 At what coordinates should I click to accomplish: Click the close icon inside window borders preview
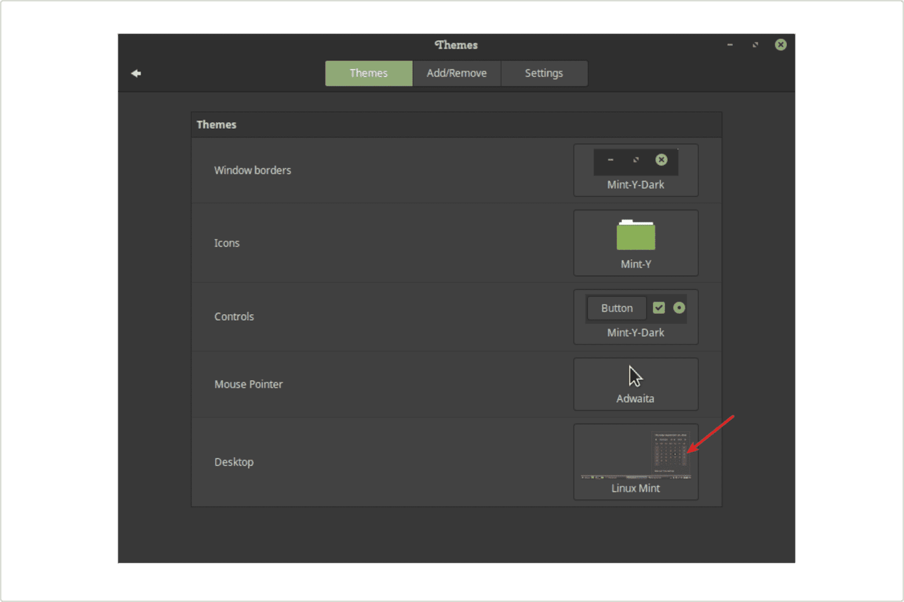(661, 160)
